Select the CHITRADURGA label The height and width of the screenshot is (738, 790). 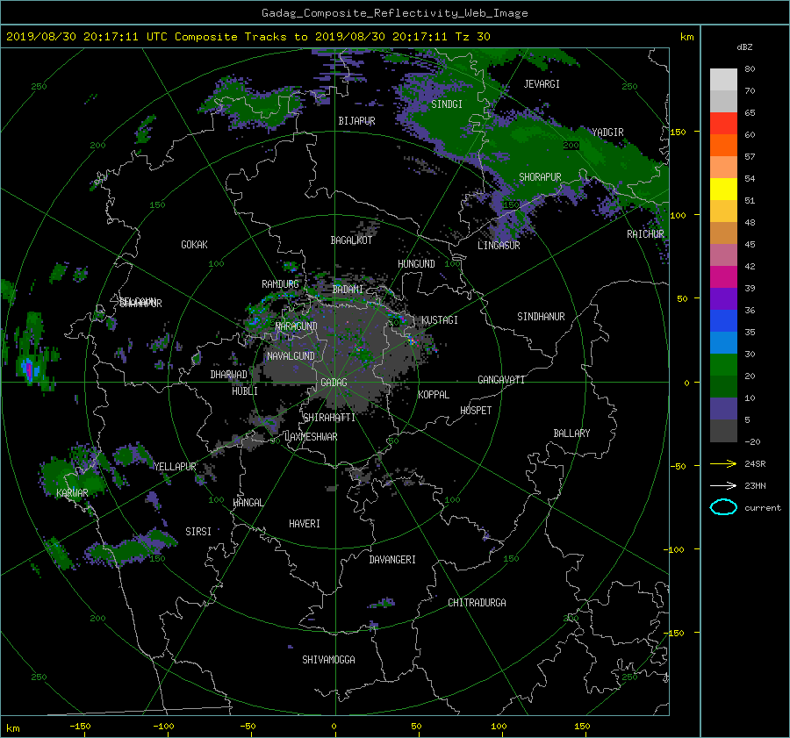tap(477, 603)
